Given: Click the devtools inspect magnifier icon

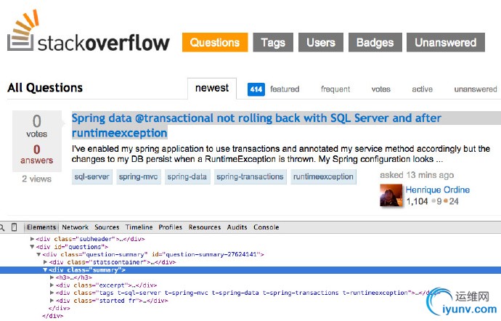Looking at the screenshot, I should tap(2, 227).
